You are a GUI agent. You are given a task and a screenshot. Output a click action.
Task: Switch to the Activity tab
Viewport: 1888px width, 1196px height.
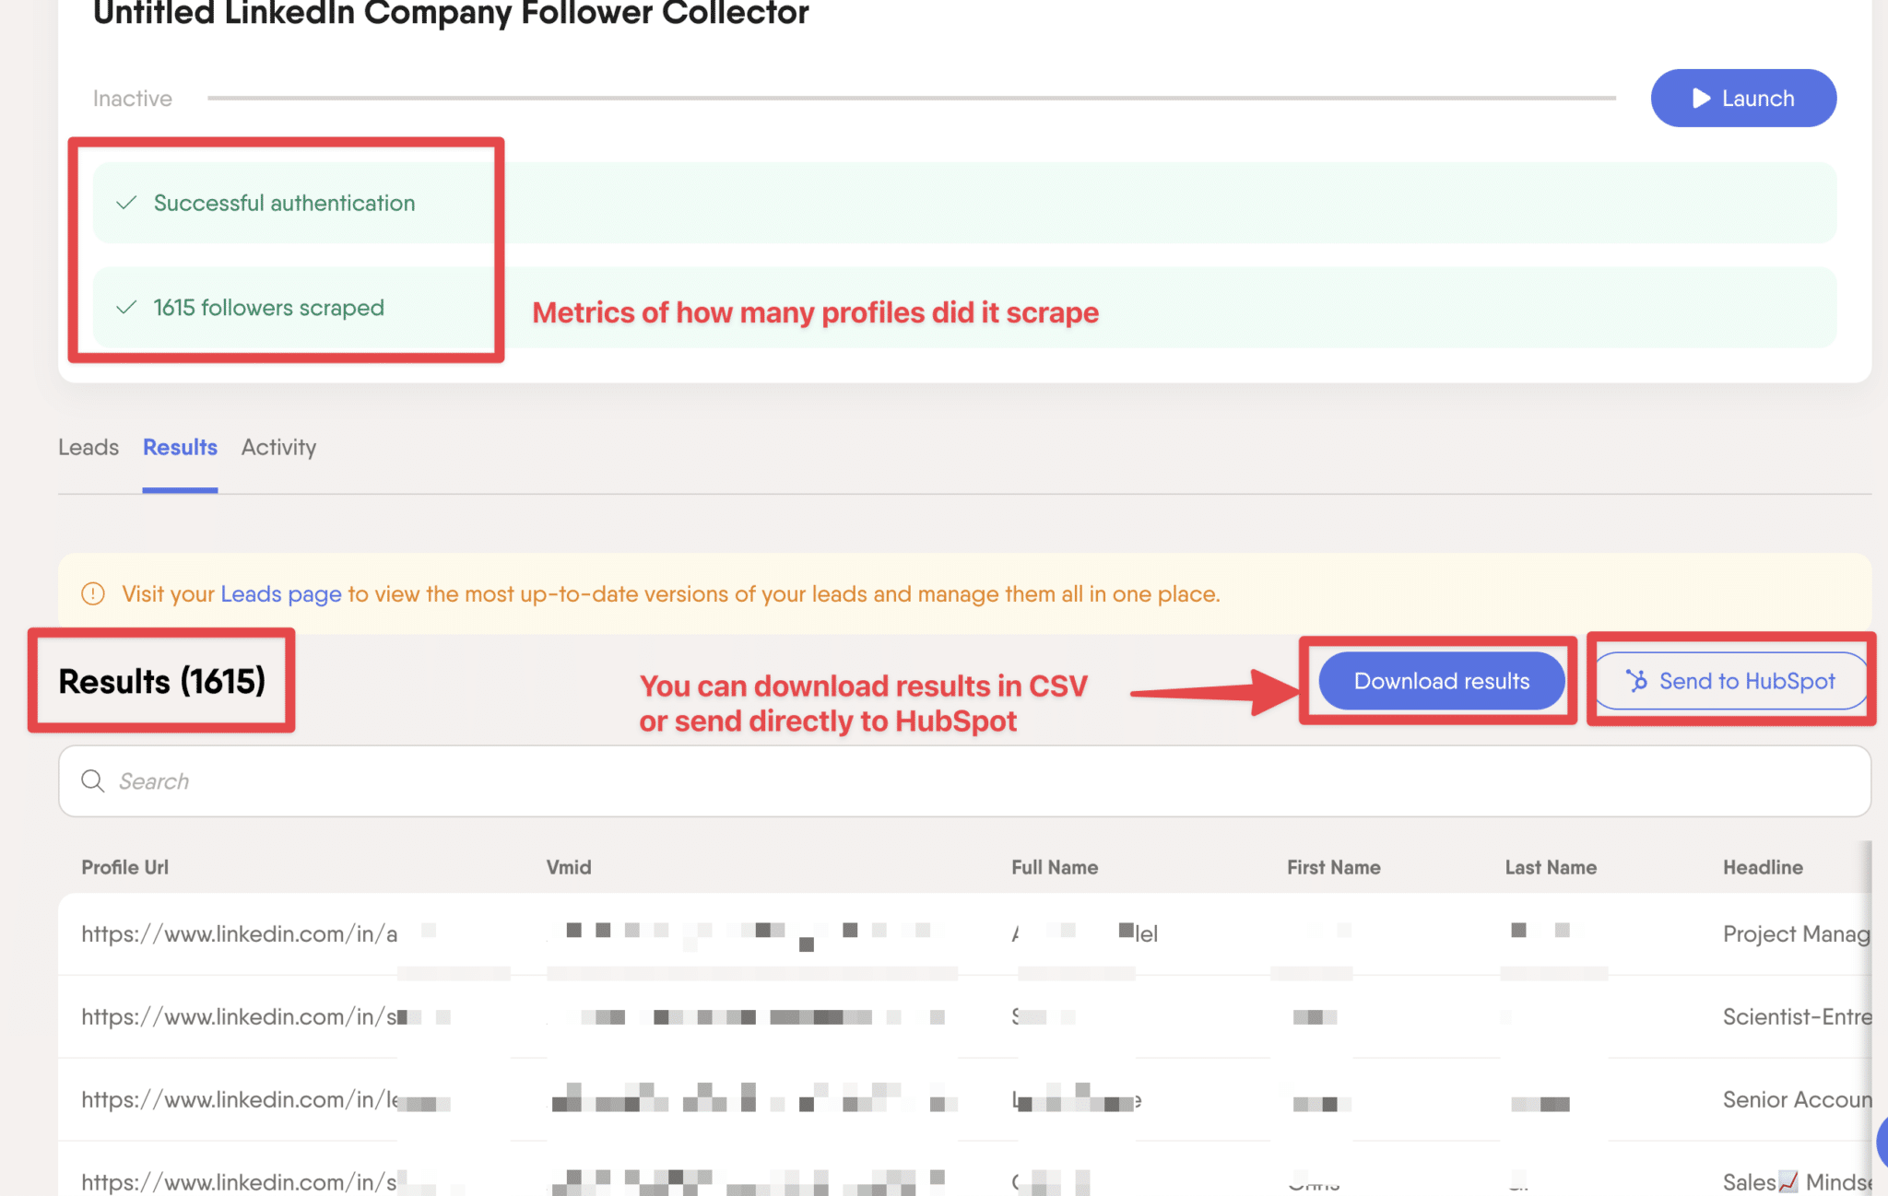tap(278, 448)
